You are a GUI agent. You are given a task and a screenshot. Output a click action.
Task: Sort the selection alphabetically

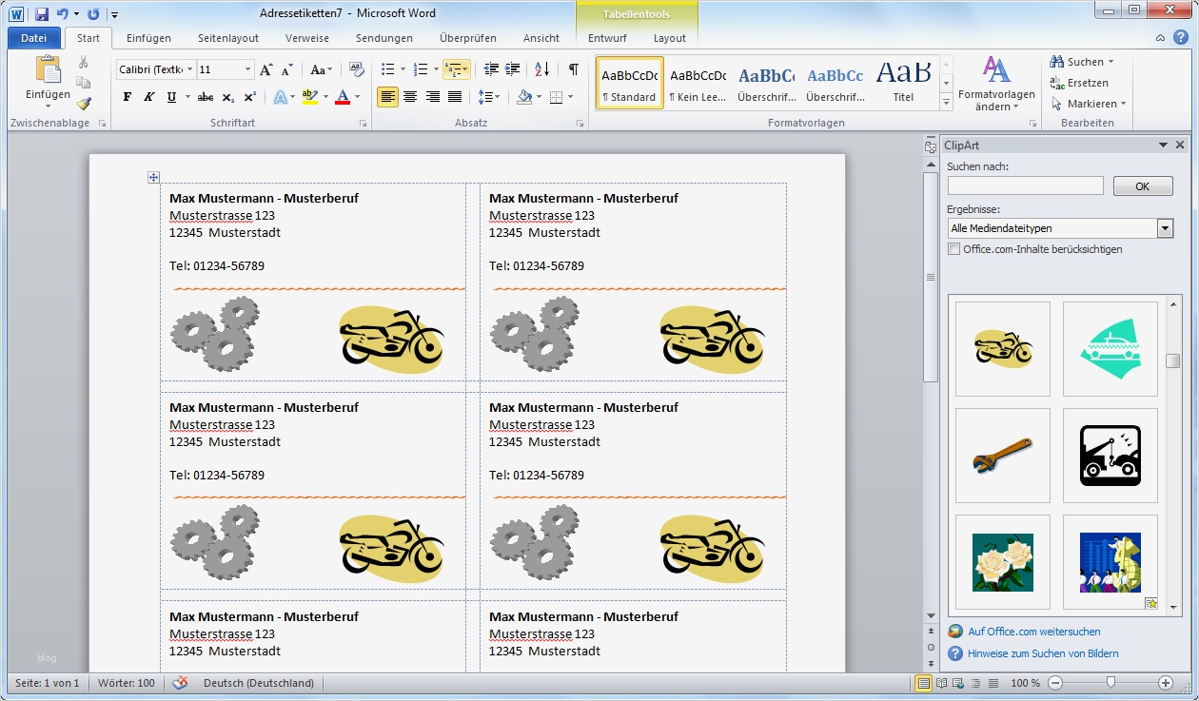pyautogui.click(x=541, y=69)
